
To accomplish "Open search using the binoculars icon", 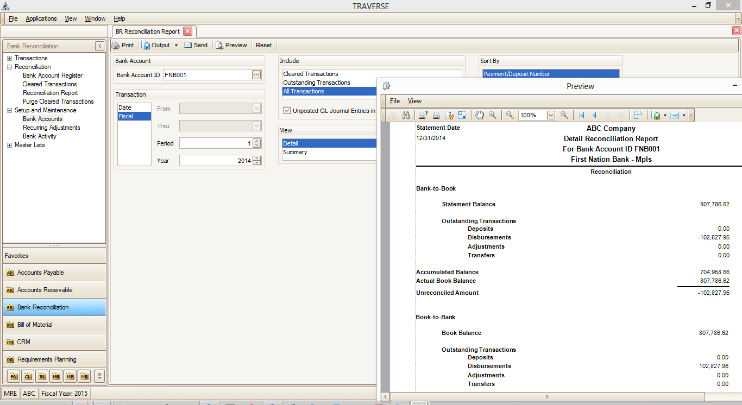I will click(406, 115).
